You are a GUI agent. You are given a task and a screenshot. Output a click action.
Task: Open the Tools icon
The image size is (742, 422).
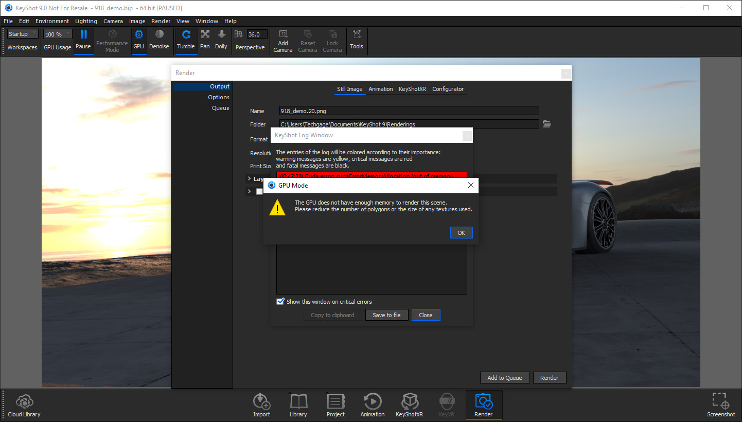point(357,34)
